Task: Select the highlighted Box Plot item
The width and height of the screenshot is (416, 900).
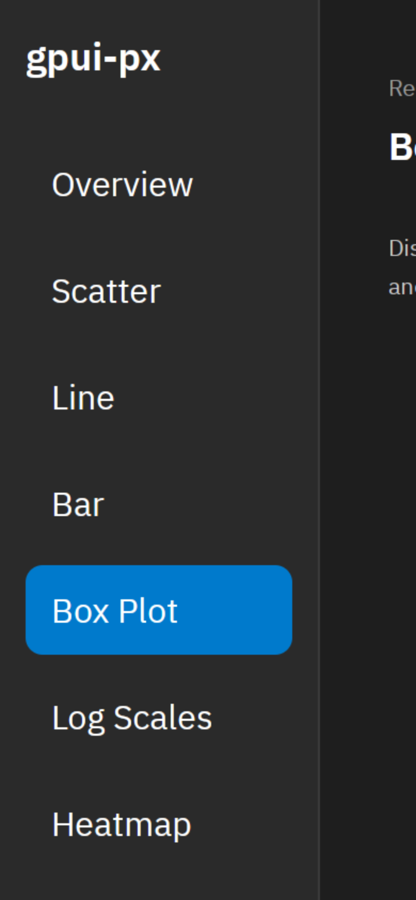Action: [159, 610]
